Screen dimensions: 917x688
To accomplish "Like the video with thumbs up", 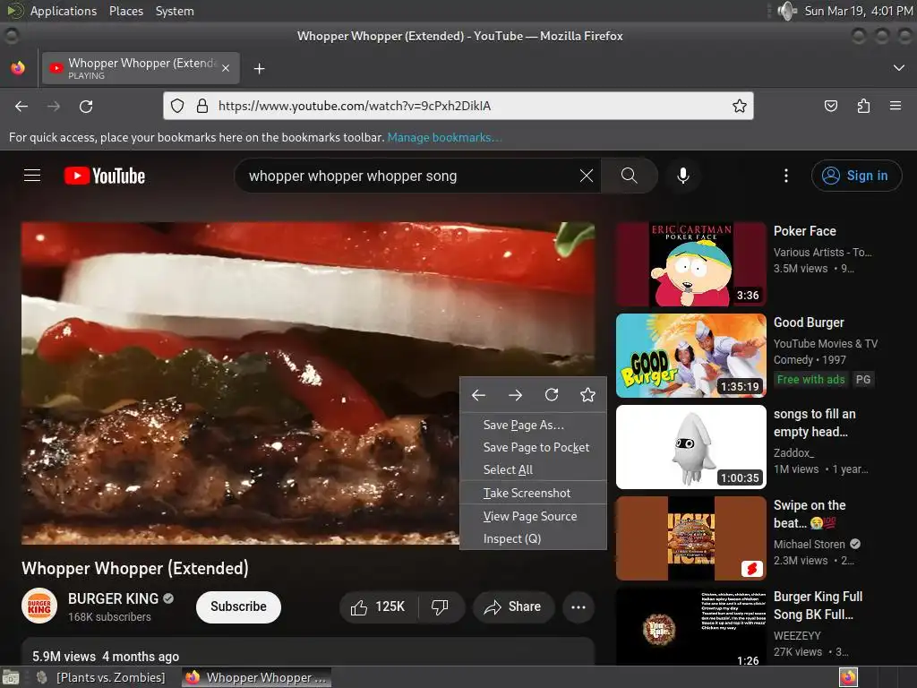I will point(379,606).
